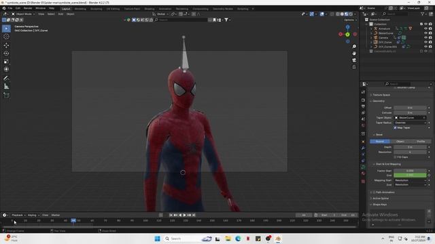Image resolution: width=435 pixels, height=244 pixels.
Task: Select the Select Box tool
Action: pyautogui.click(x=6, y=28)
